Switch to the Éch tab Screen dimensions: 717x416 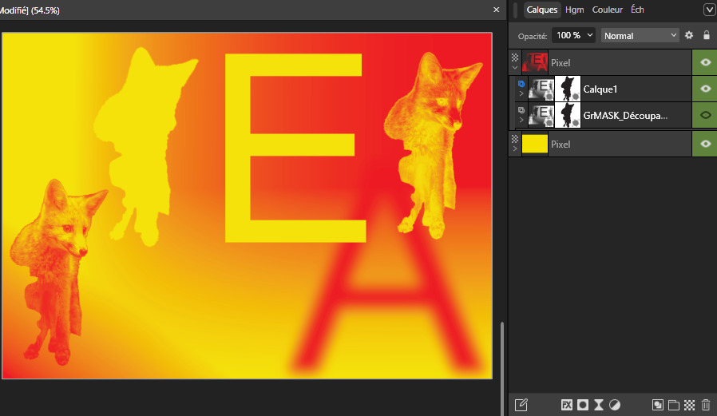point(637,10)
